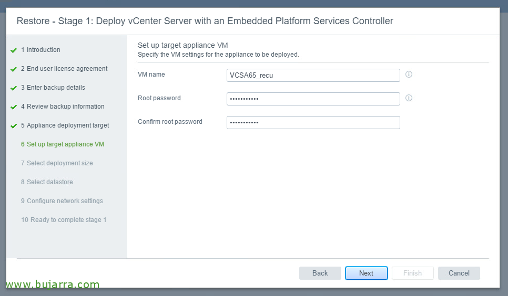The image size is (508, 296).
Task: Click the green checkmark for Introduction step
Action: (x=14, y=50)
